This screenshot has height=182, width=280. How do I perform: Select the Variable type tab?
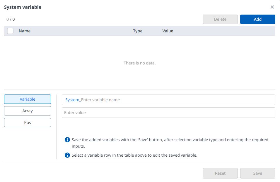[x=28, y=99]
